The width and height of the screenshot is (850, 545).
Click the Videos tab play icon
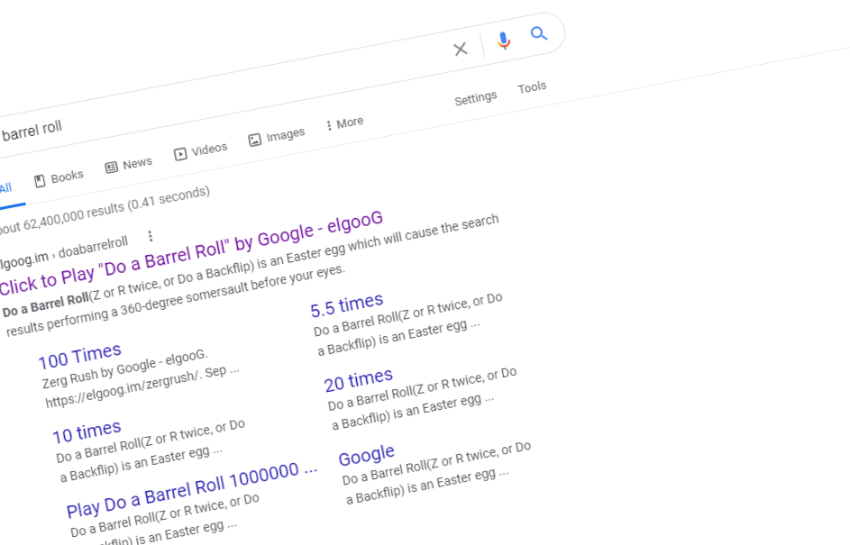(180, 154)
